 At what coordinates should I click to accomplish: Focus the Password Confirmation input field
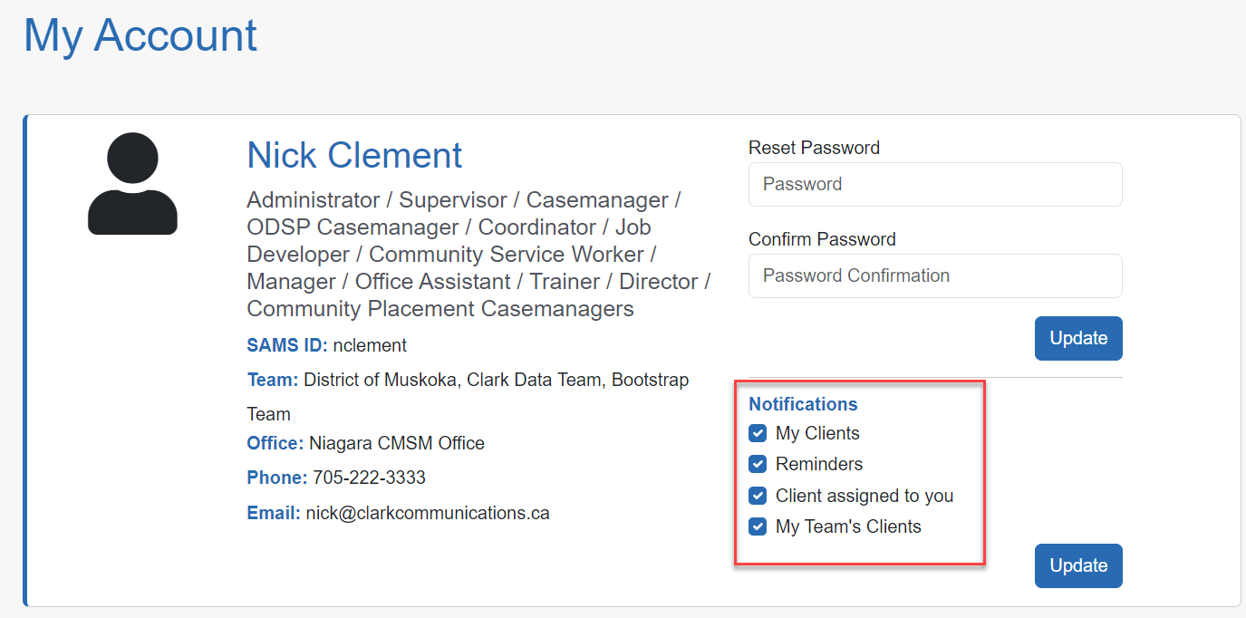tap(935, 276)
